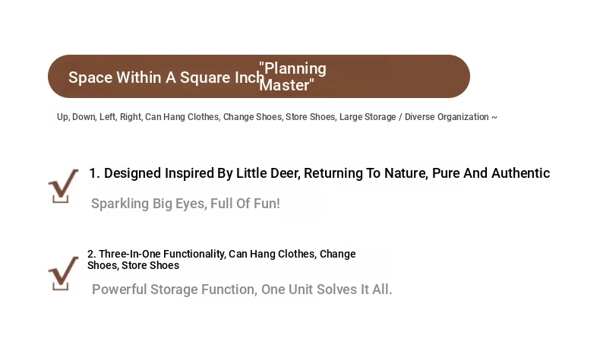Viewport: 600px width, 345px height.
Task: Select "Space Within A Square Inch" banner title
Action: click(166, 78)
